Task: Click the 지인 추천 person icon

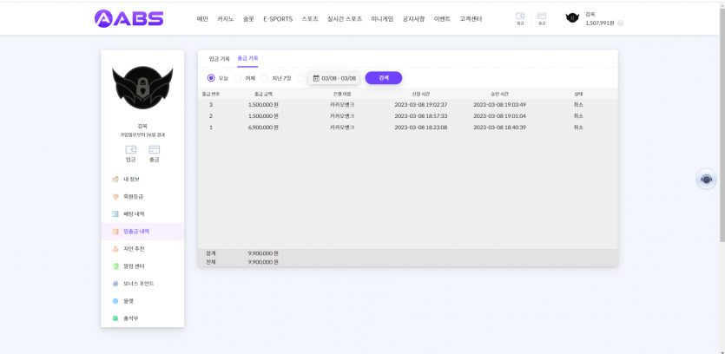Action: click(115, 249)
